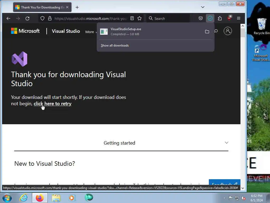
Task: Click the Microsoft logo
Action: pyautogui.click(x=25, y=31)
